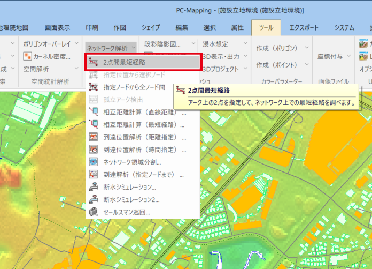
Task: Select 2点間最短経路 menu item icon
Action: 94,62
